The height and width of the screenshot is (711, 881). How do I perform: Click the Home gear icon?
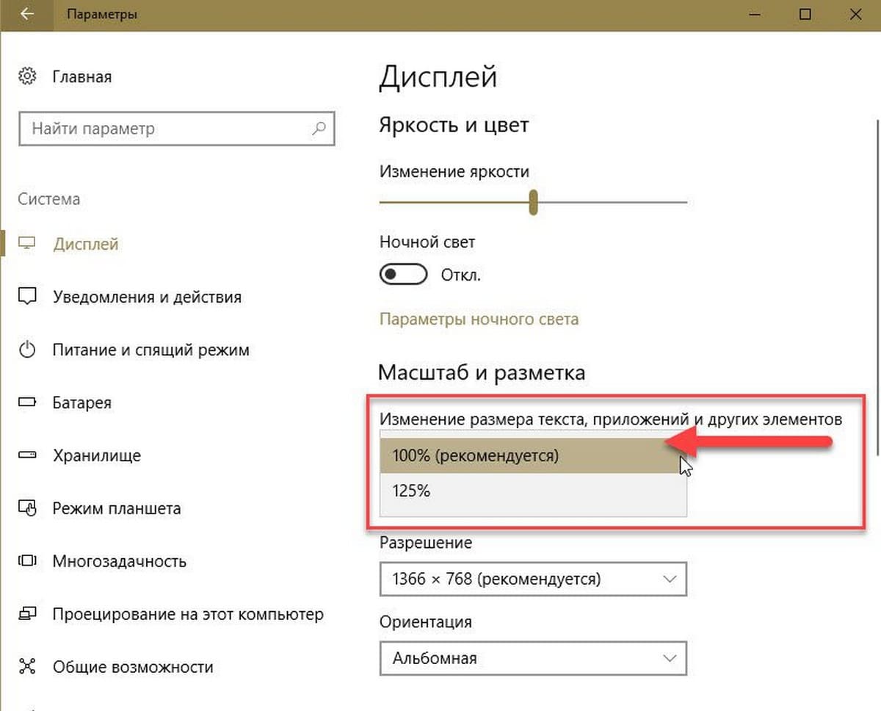point(27,76)
